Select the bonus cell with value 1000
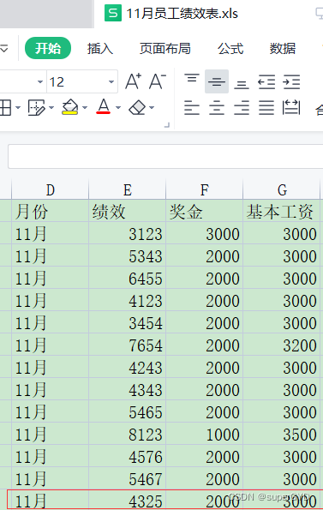Viewport: 323px width, 510px height. (205, 434)
